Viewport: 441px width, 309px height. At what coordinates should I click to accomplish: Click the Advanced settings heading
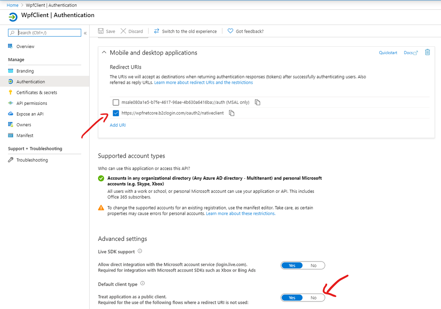pos(122,239)
